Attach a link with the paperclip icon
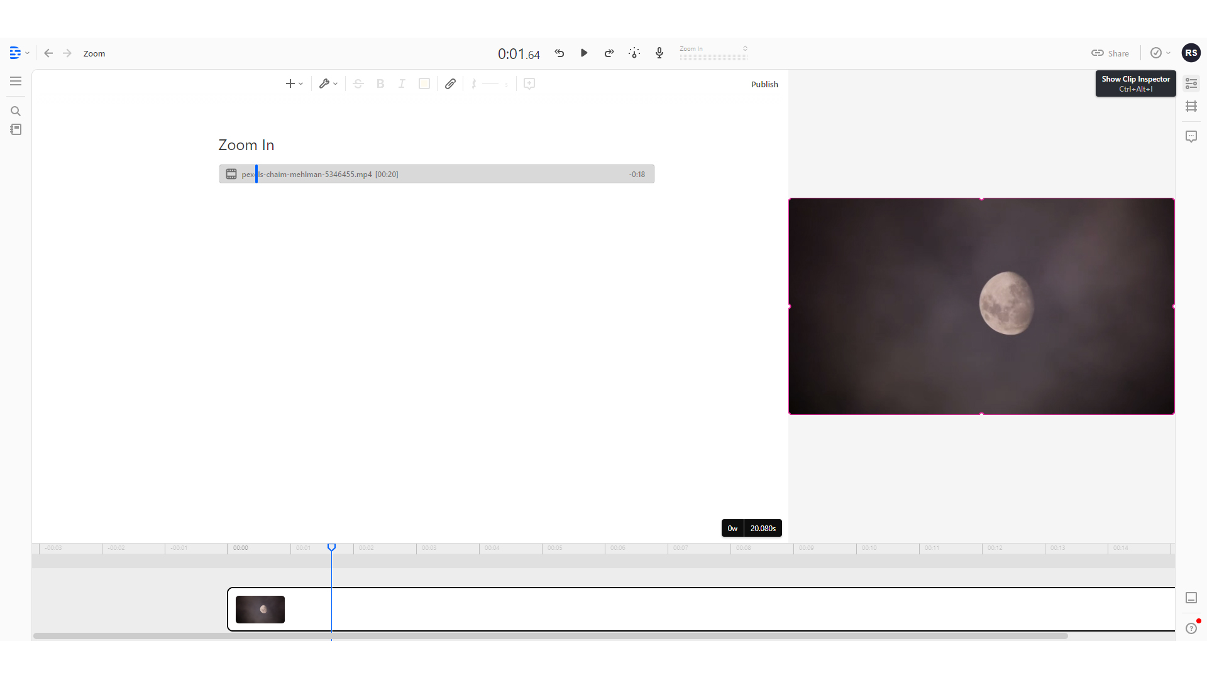The image size is (1207, 678). [x=450, y=83]
